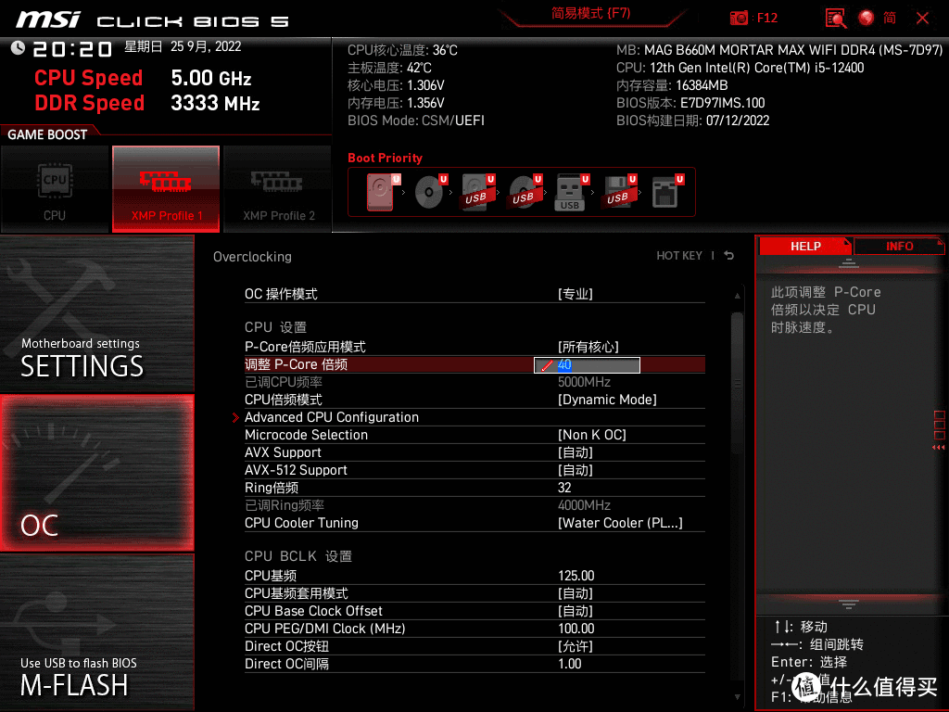Select Direct OC间隔 value 1.00

570,664
